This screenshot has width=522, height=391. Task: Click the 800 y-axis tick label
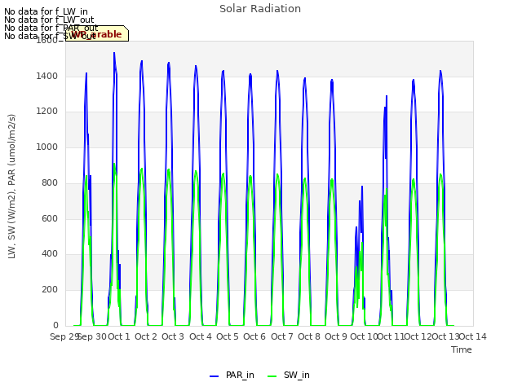[50, 182]
